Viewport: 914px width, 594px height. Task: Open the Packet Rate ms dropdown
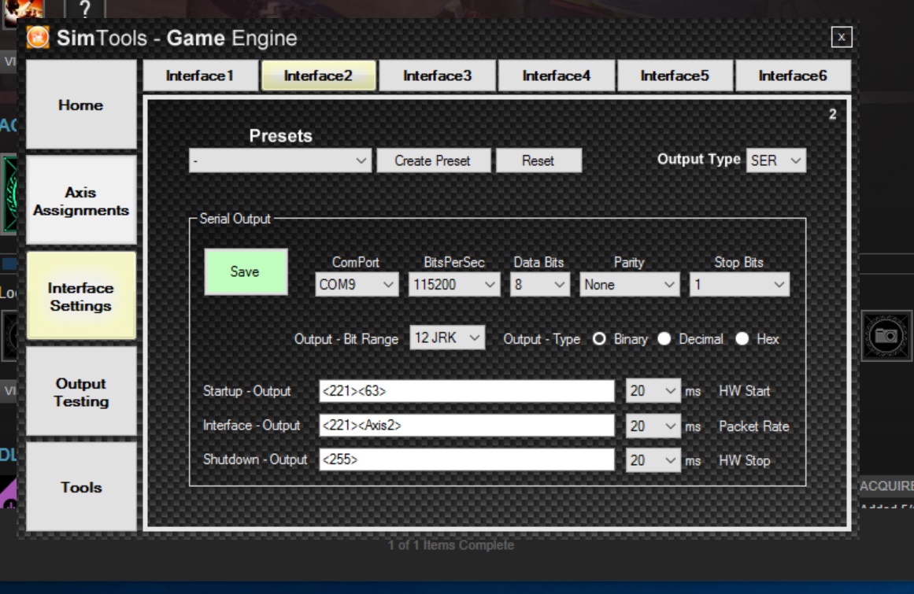[x=653, y=426]
